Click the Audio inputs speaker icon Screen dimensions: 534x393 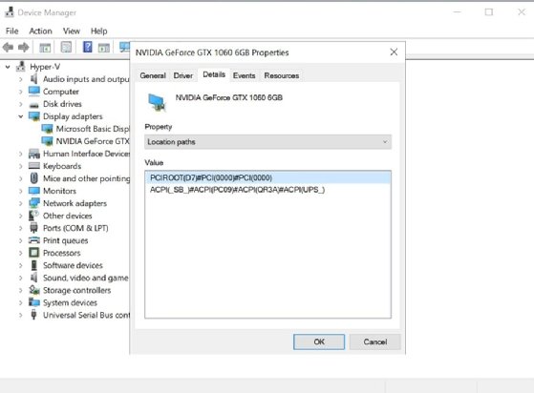34,79
